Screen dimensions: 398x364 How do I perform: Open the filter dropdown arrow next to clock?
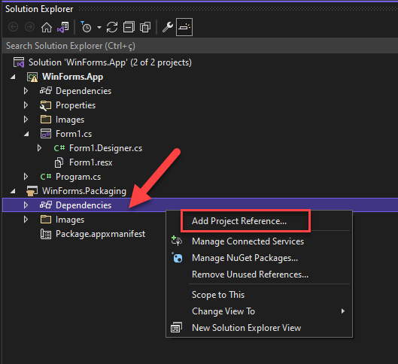coord(99,27)
